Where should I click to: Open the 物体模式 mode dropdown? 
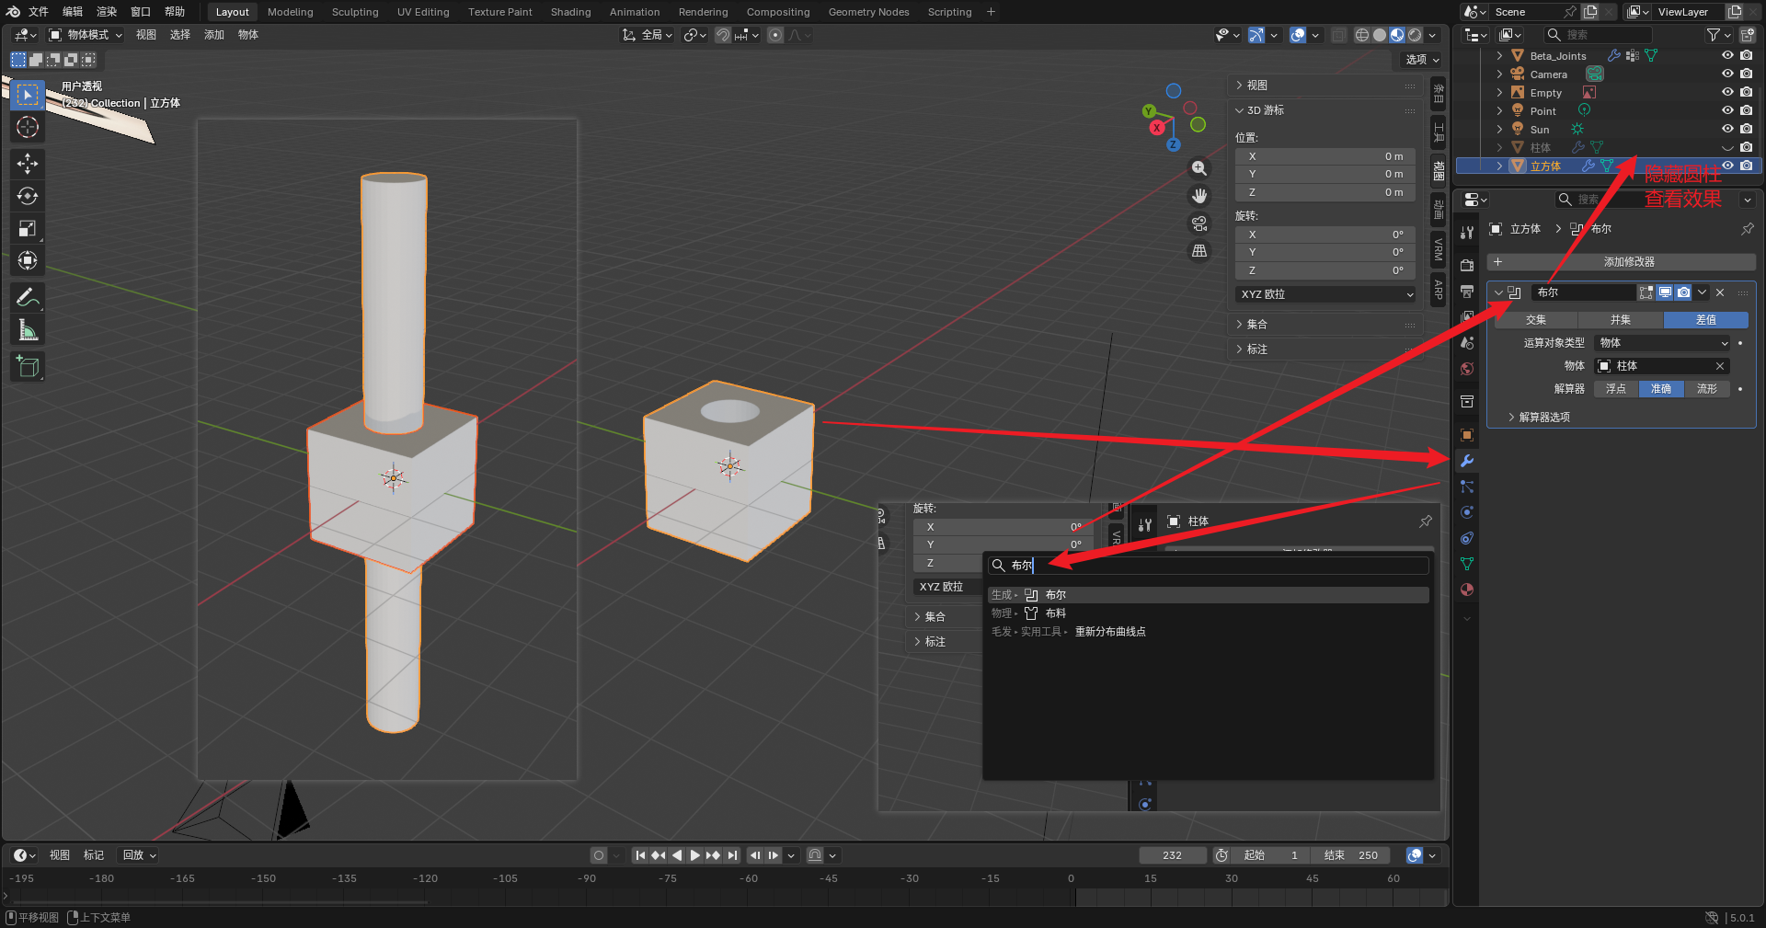pos(85,35)
